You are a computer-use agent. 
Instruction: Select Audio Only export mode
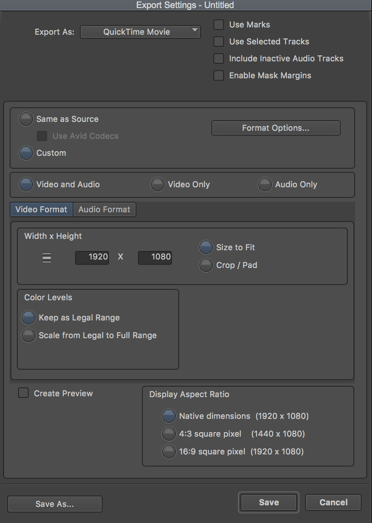pos(265,184)
